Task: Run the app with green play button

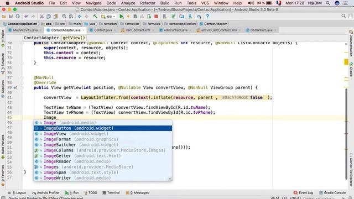Action: click(x=122, y=17)
